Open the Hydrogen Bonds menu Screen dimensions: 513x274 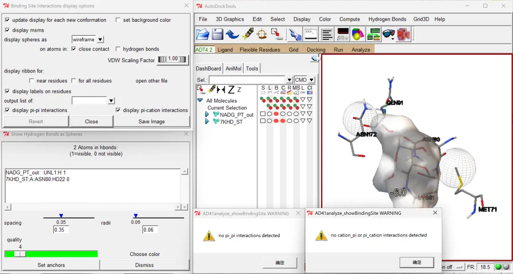(x=388, y=19)
